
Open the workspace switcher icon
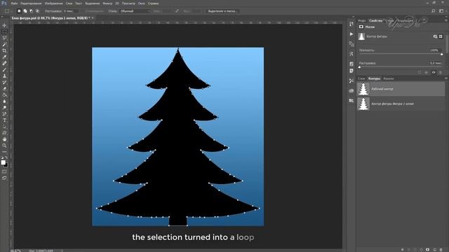441,11
